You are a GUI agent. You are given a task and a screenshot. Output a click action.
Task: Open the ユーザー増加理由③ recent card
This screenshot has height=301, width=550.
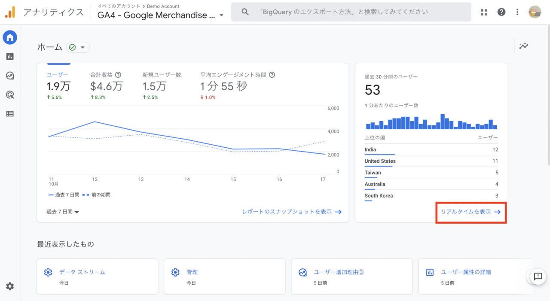[x=352, y=277]
